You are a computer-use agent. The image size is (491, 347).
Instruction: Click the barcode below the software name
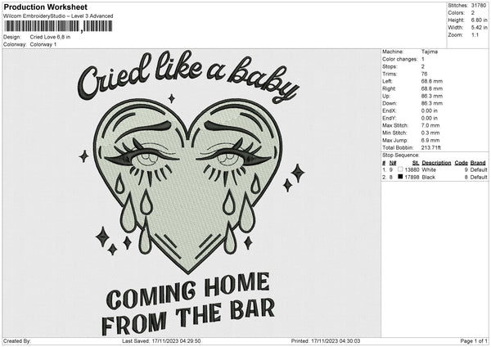(58, 26)
